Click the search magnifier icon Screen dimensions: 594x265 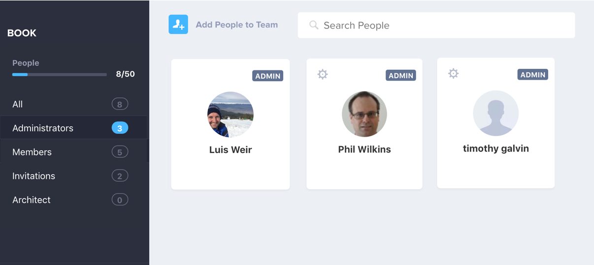pyautogui.click(x=314, y=25)
